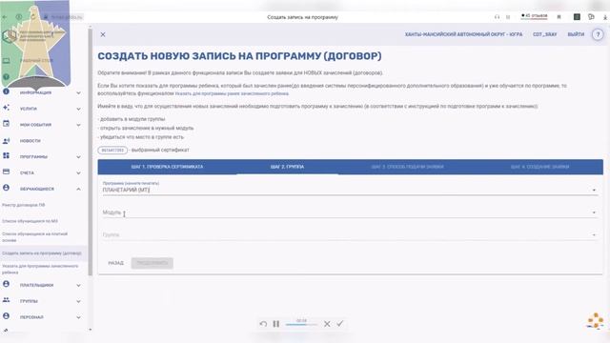
Task: Go to Шаг 1 Проверка сертификата tab
Action: pyautogui.click(x=168, y=167)
